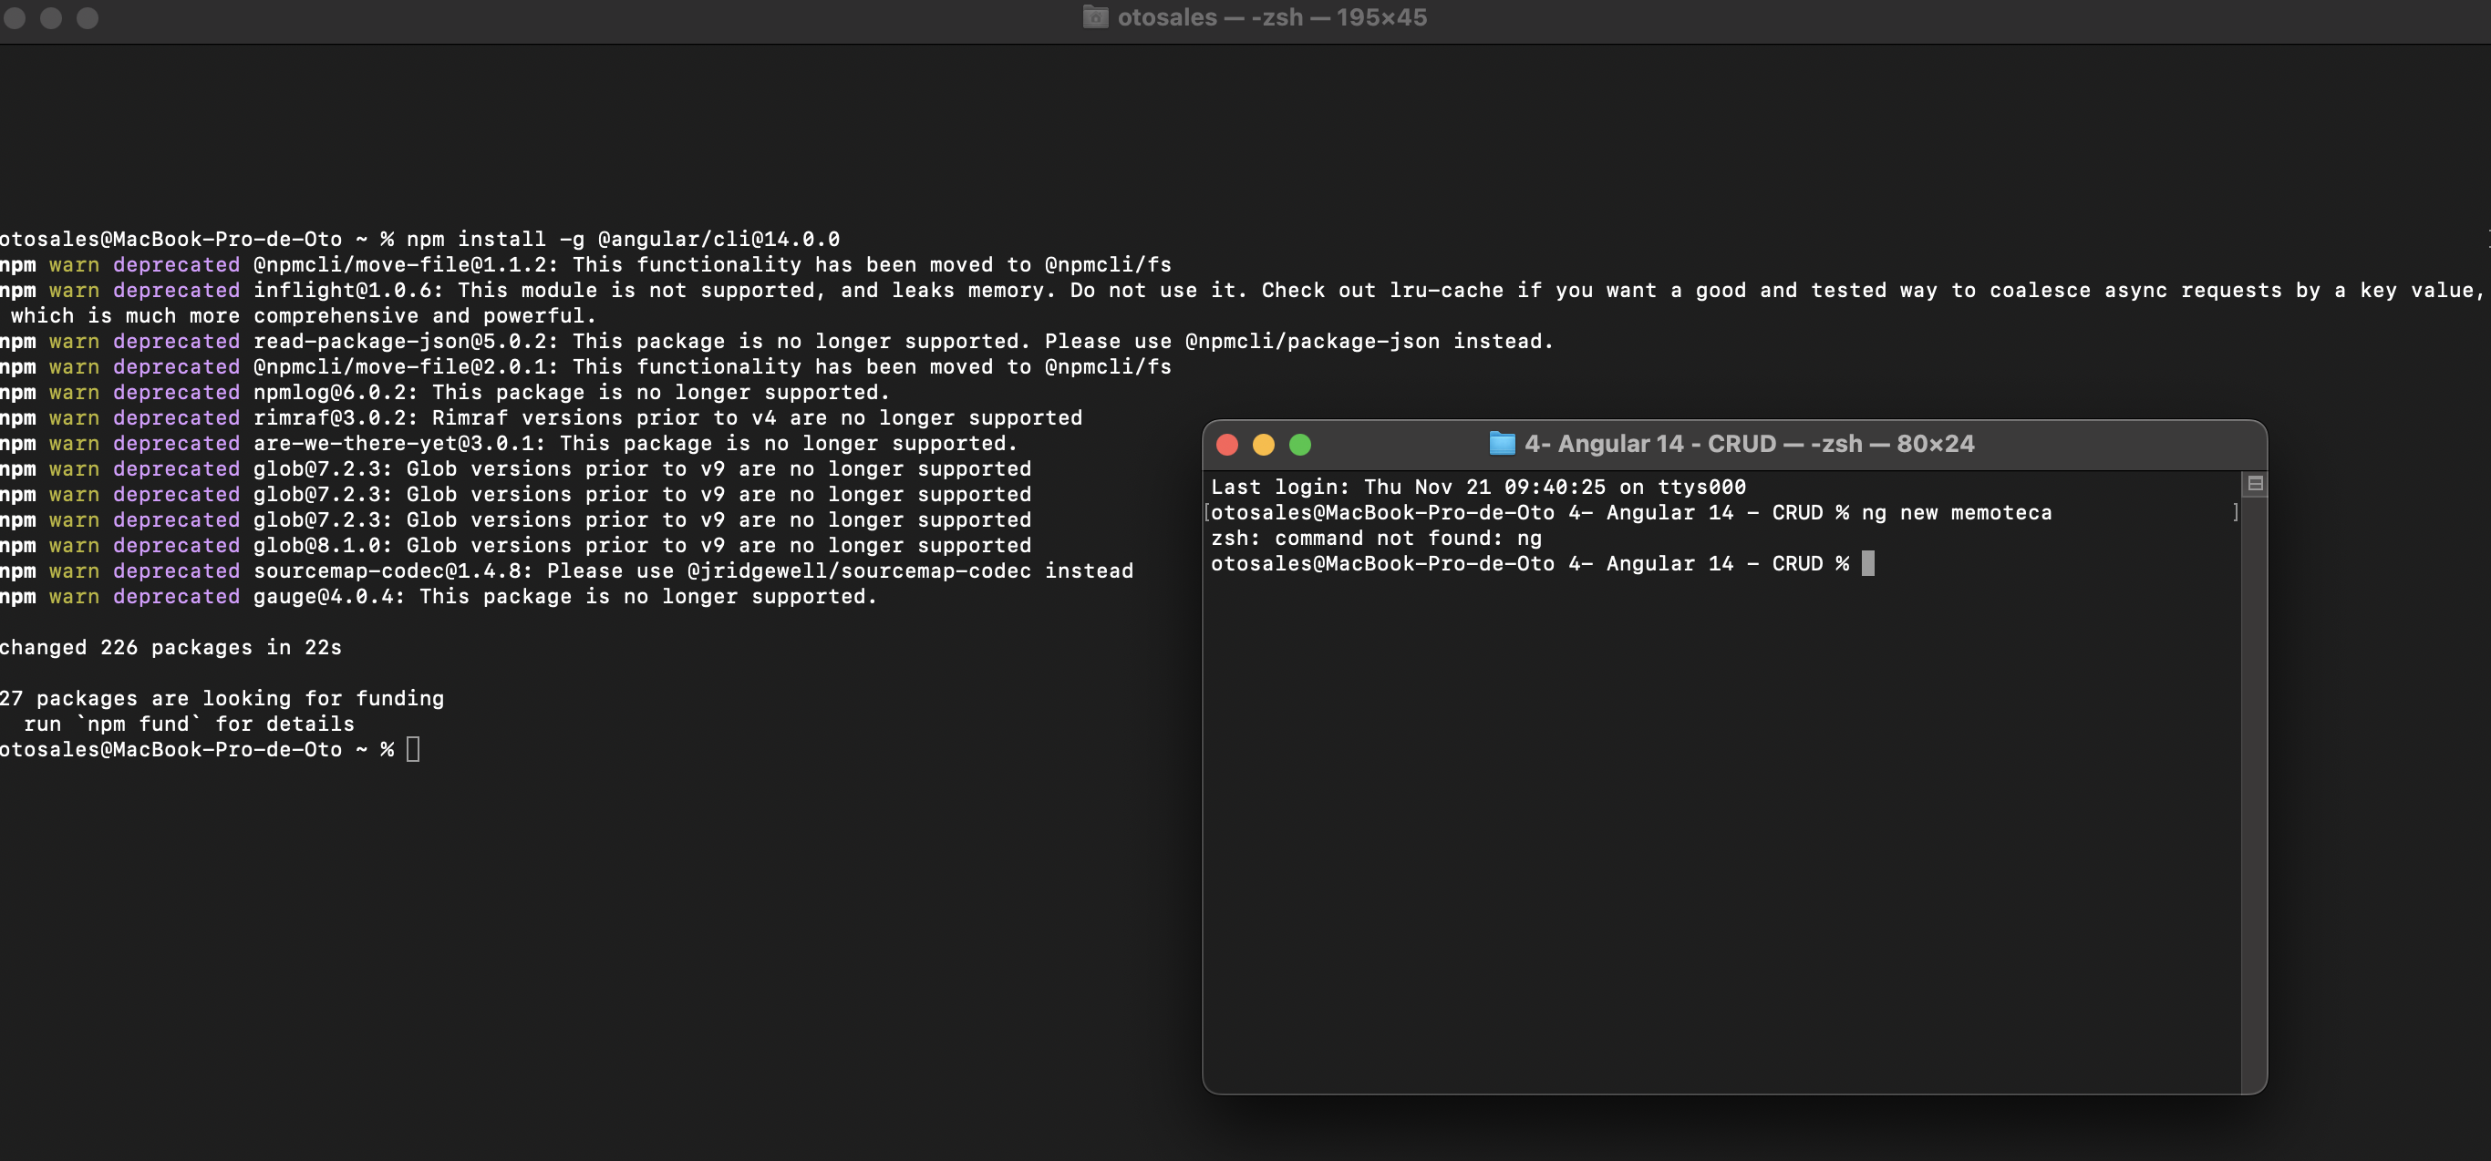Click 'which is much more comprehensive and powerful.'
This screenshot has height=1161, width=2491.
(304, 316)
